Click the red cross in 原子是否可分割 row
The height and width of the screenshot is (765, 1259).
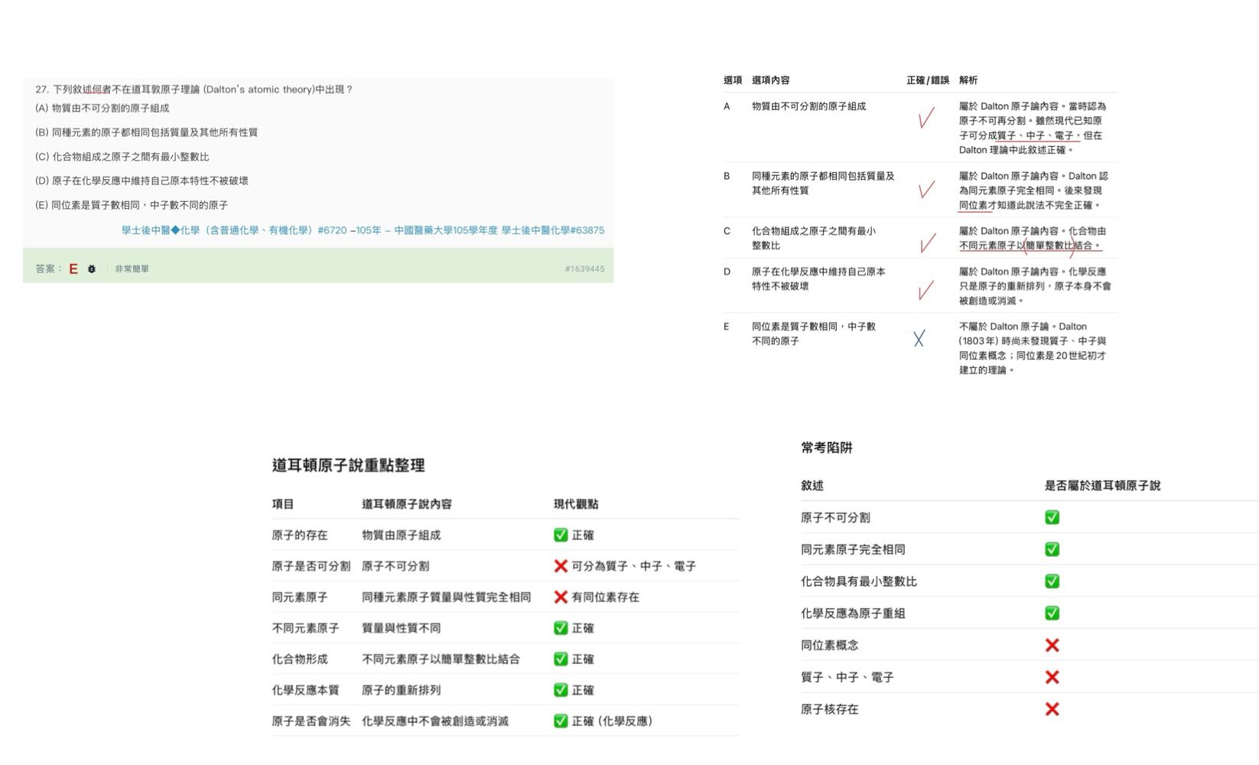(x=561, y=566)
